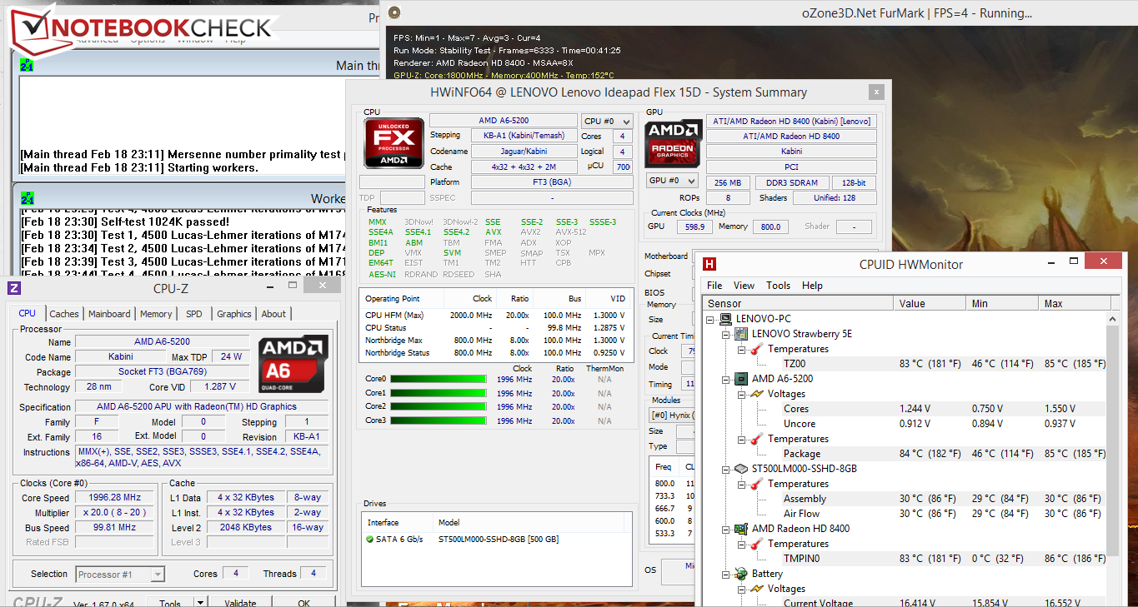The height and width of the screenshot is (607, 1138).
Task: Open the Processor #1 selection dropdown in CPU-Z
Action: tap(120, 574)
